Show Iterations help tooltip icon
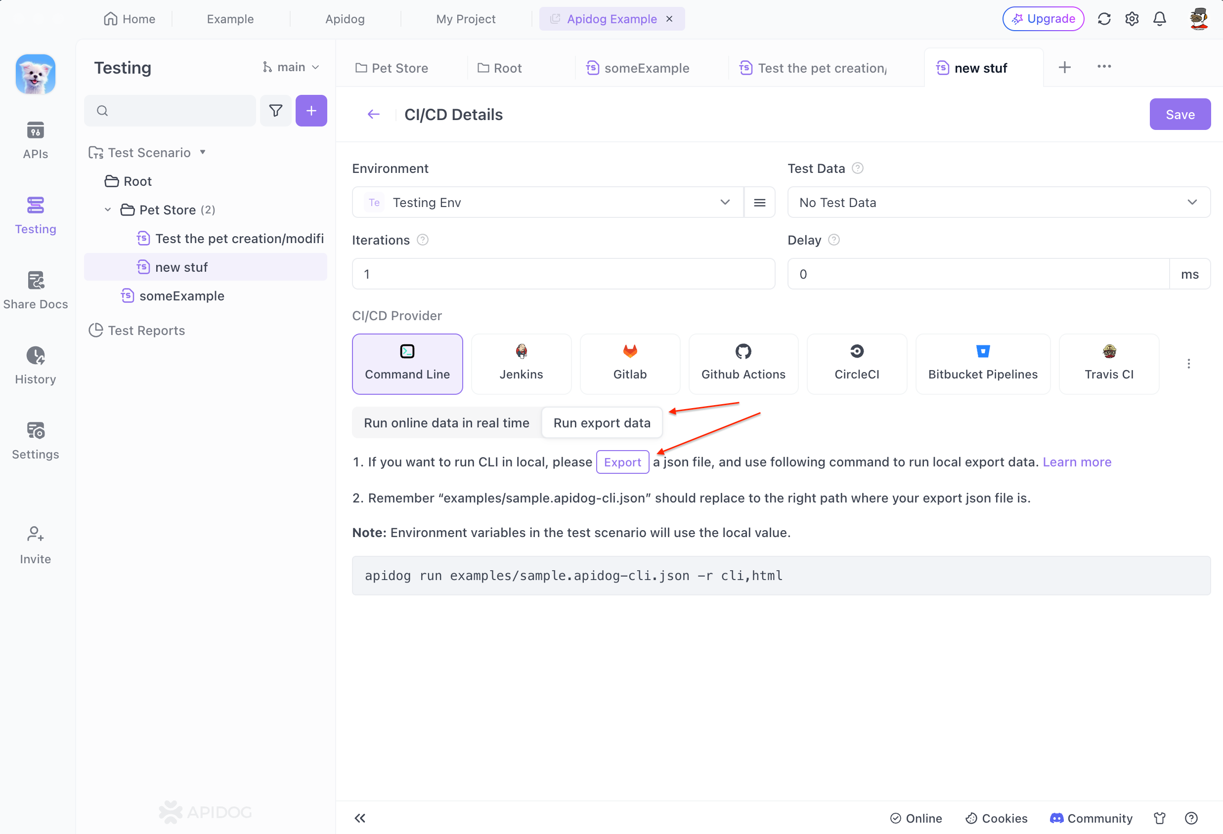 (x=423, y=240)
